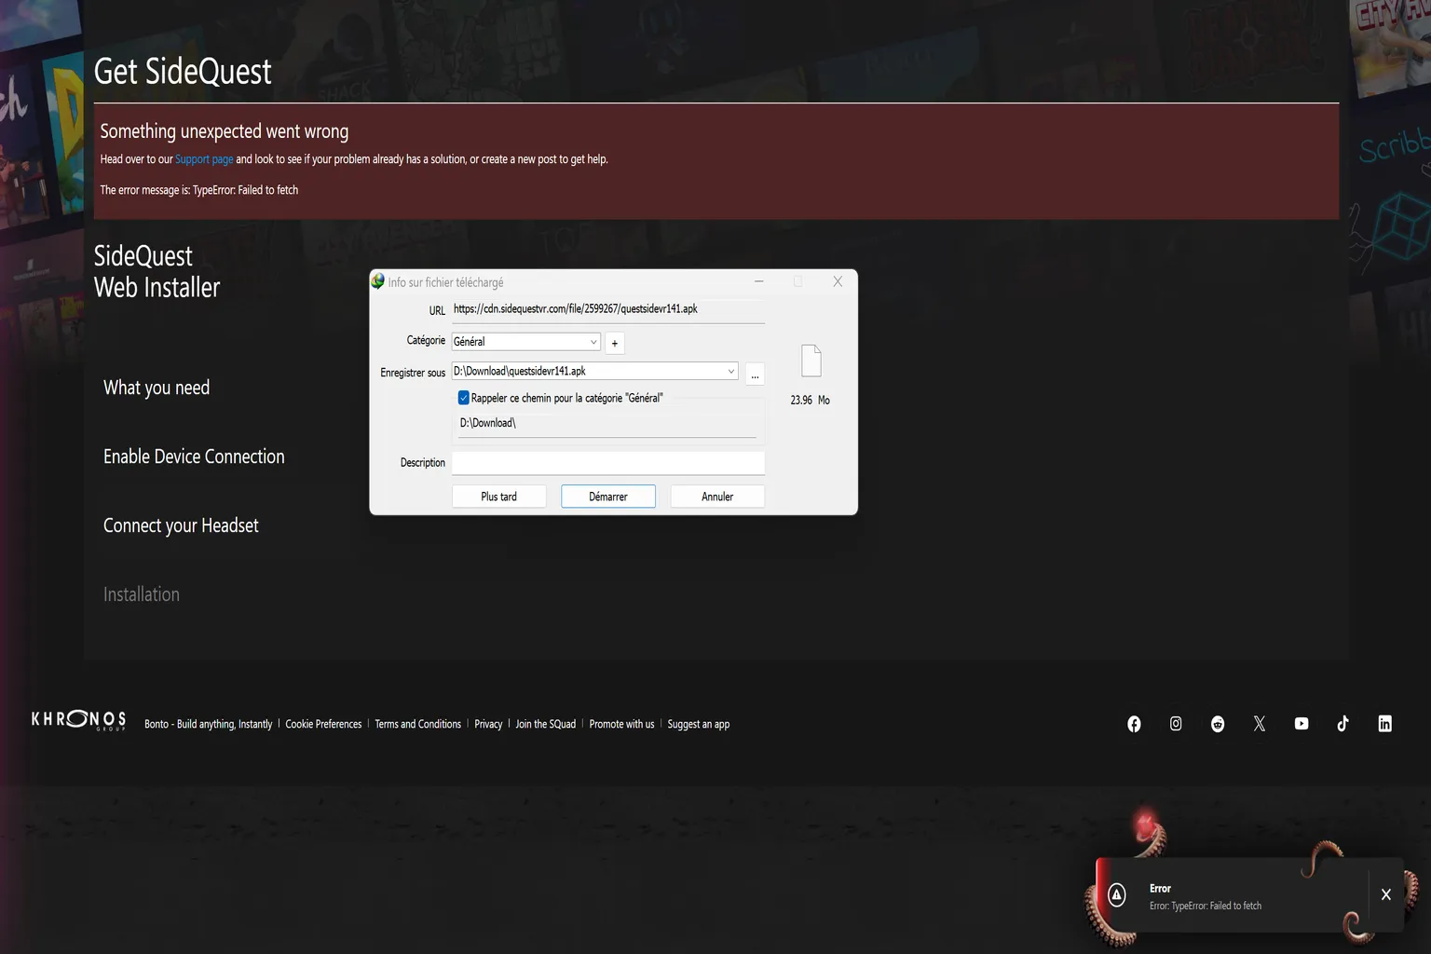Image resolution: width=1431 pixels, height=954 pixels.
Task: Click the Something unexpected went wrong heading
Action: [225, 131]
